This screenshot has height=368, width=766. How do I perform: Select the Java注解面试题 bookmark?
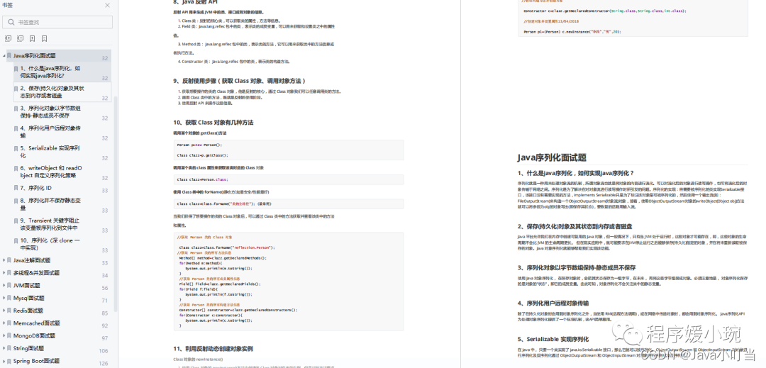click(32, 260)
